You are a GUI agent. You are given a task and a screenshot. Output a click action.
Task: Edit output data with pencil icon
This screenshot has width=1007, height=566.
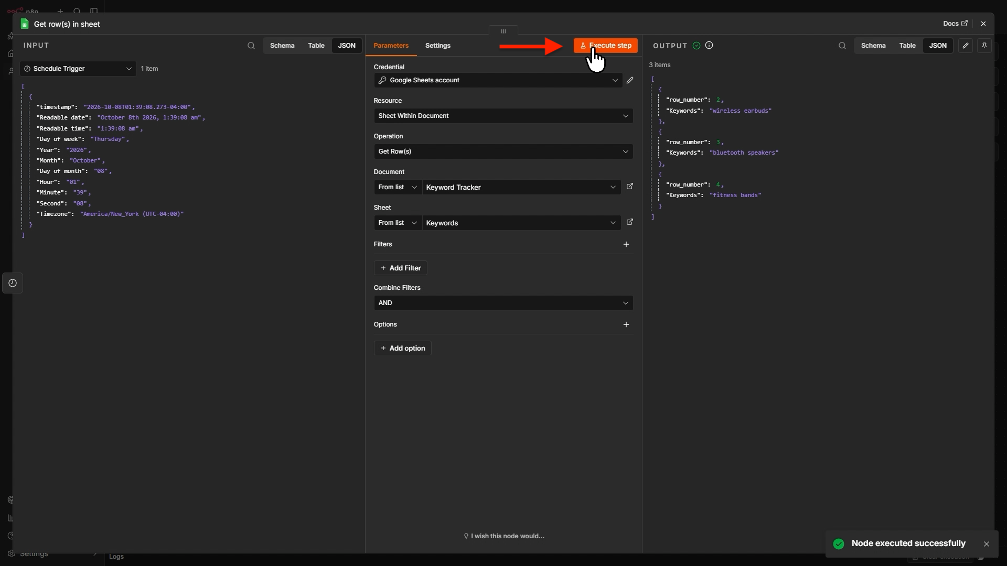coord(966,46)
